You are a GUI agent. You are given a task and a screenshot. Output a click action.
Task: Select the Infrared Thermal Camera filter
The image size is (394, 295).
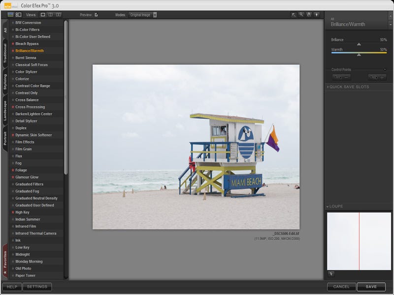(35, 233)
